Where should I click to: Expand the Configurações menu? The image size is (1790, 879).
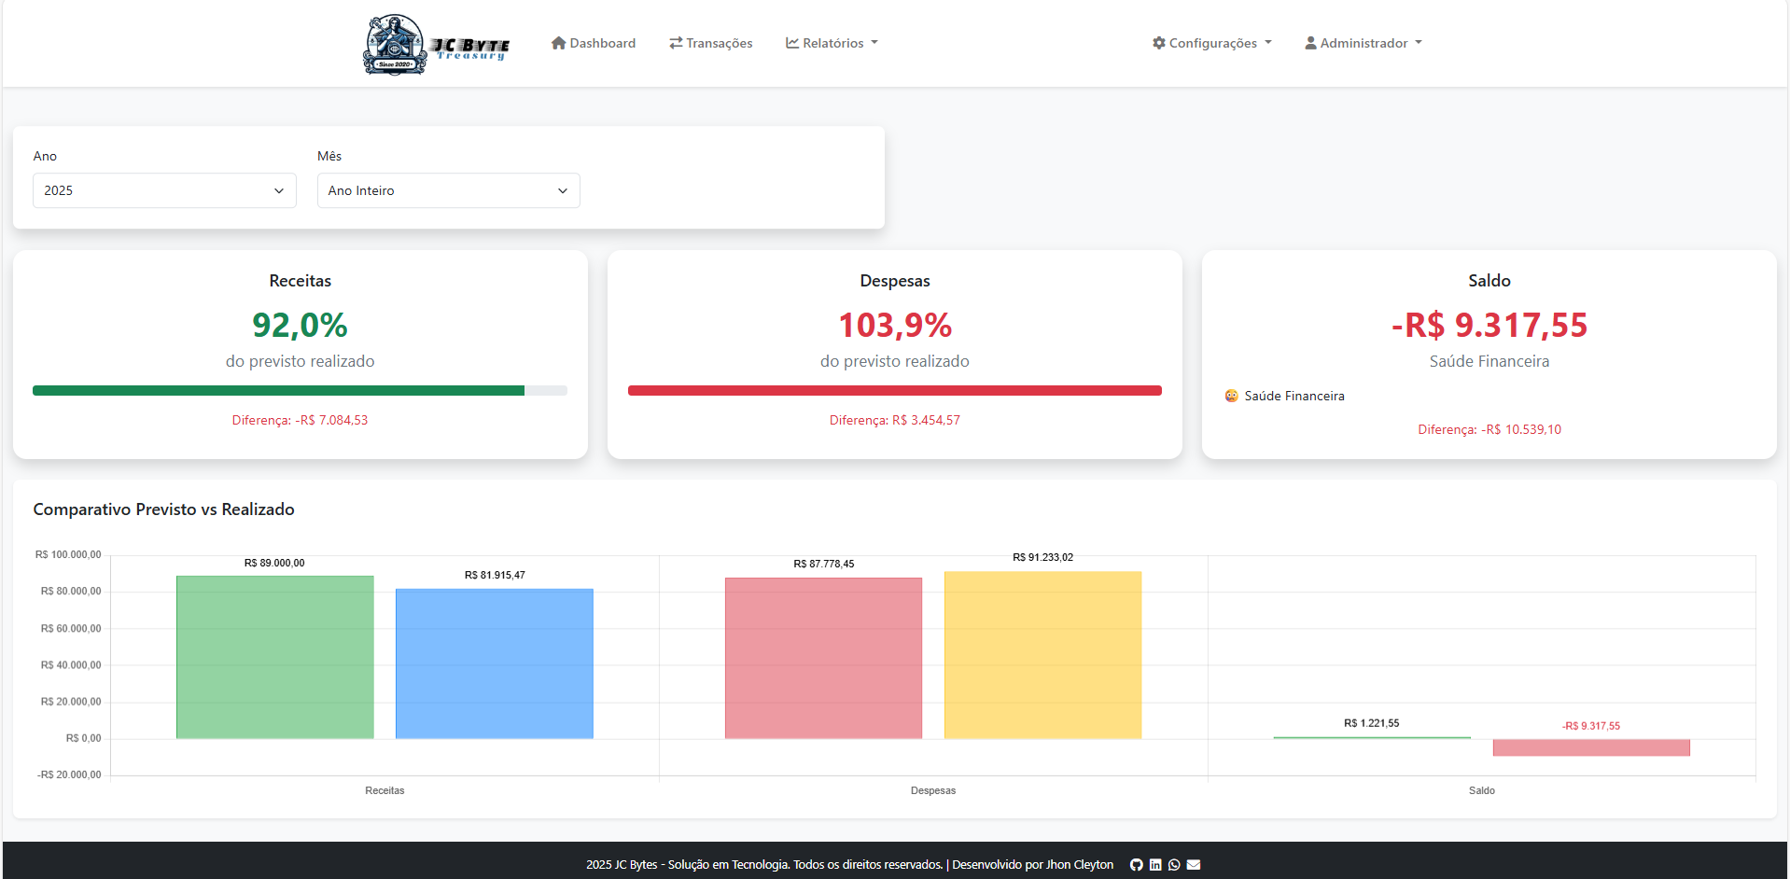(x=1212, y=43)
